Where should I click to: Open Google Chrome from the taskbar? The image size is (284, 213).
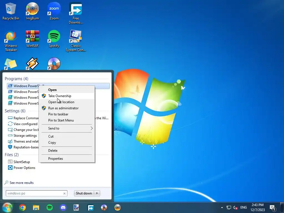click(x=22, y=207)
